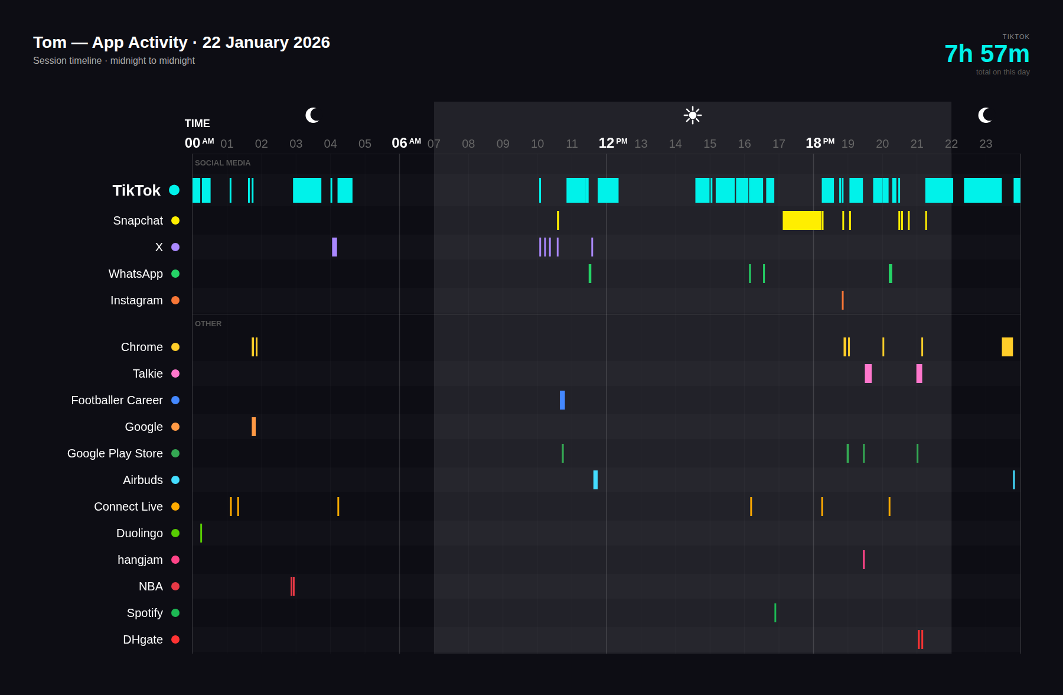
Task: Click the 7h 57m TikTok total
Action: [x=987, y=54]
